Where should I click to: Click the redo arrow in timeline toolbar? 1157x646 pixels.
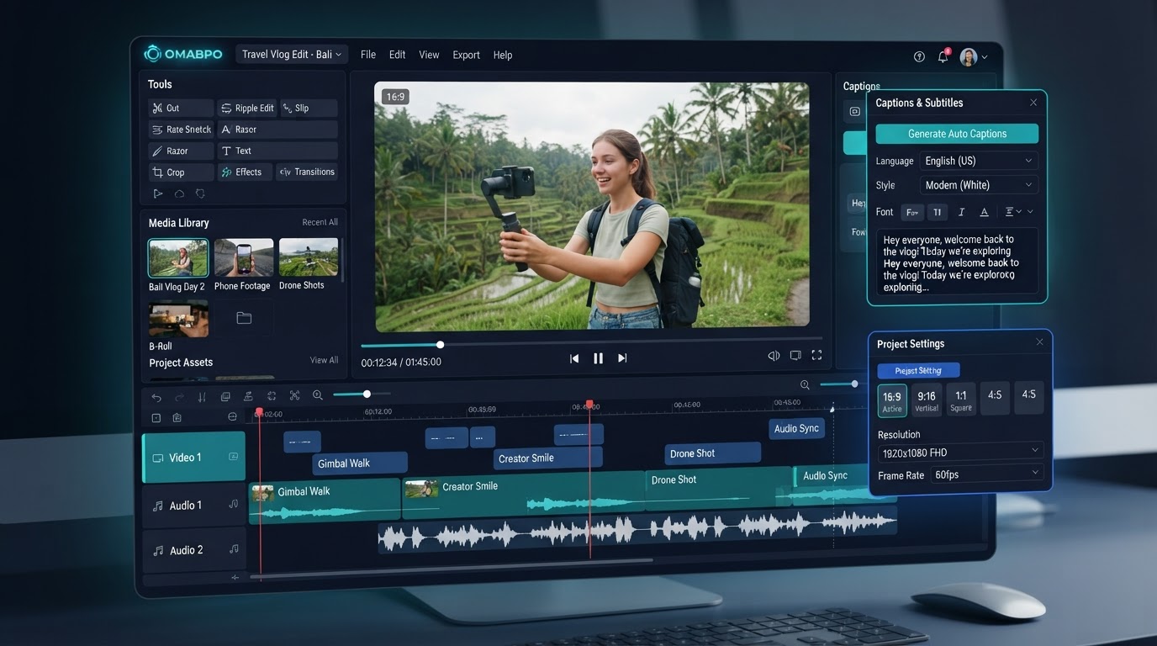point(179,396)
